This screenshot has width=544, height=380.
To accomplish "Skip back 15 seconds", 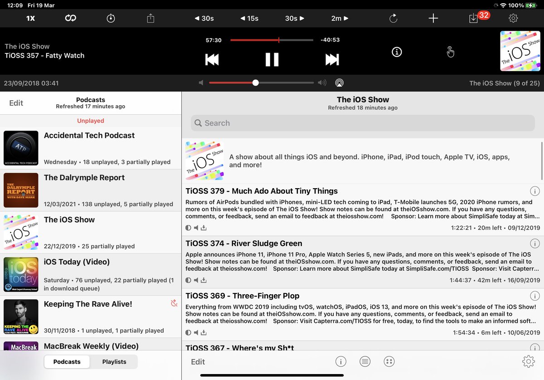I will [249, 18].
